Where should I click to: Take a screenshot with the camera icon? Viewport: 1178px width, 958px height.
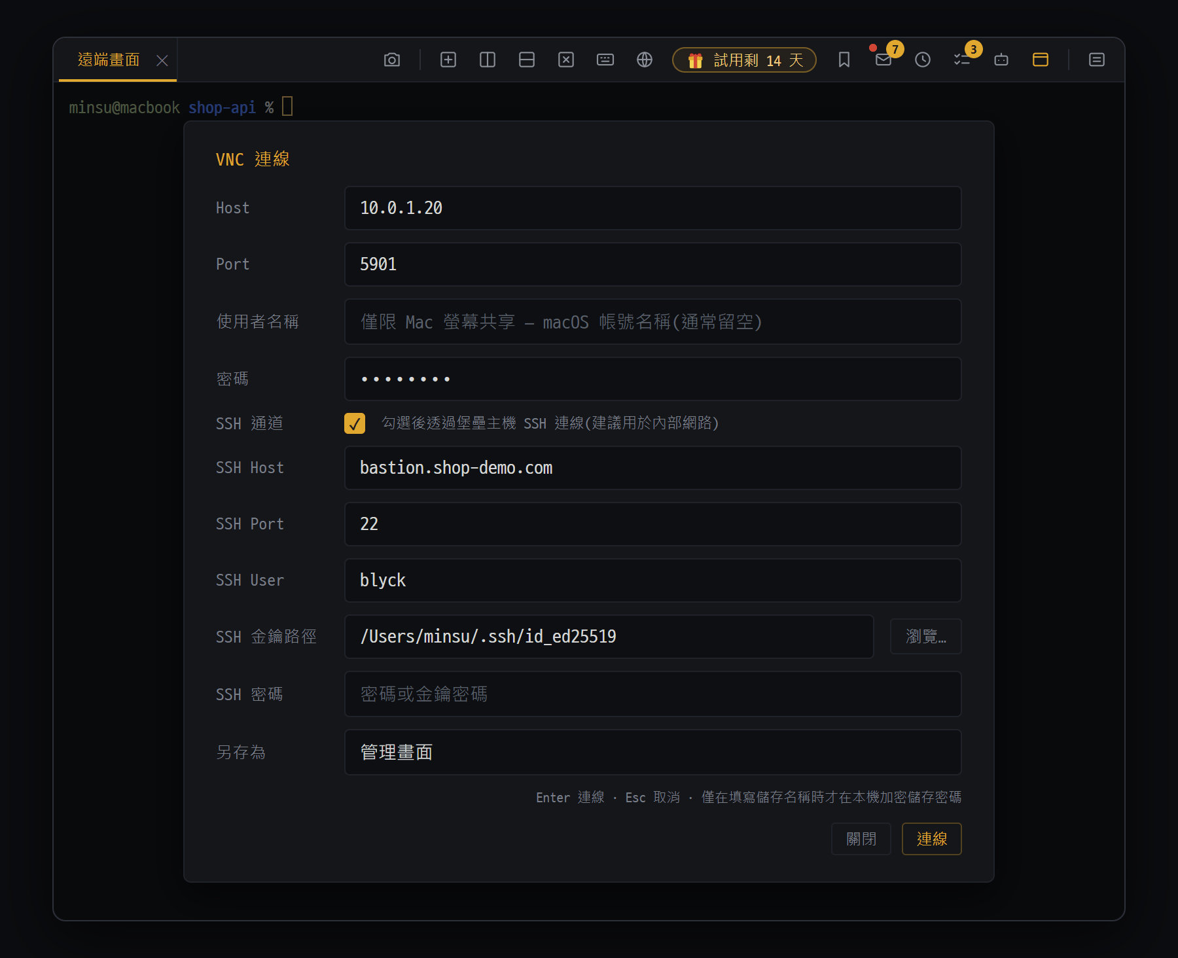coord(392,60)
